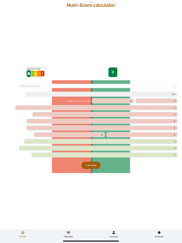Image resolution: width=182 pixels, height=243 pixels.
Task: Select the portion field showing 100
Action: (101, 94)
